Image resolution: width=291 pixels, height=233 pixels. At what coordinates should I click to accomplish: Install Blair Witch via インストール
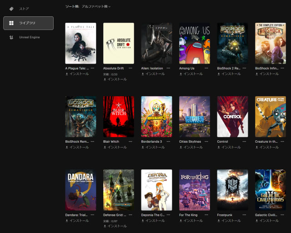[115, 147]
